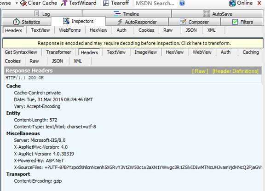265x191 pixels.
Task: Select the Date header line
Action: (x=53, y=99)
